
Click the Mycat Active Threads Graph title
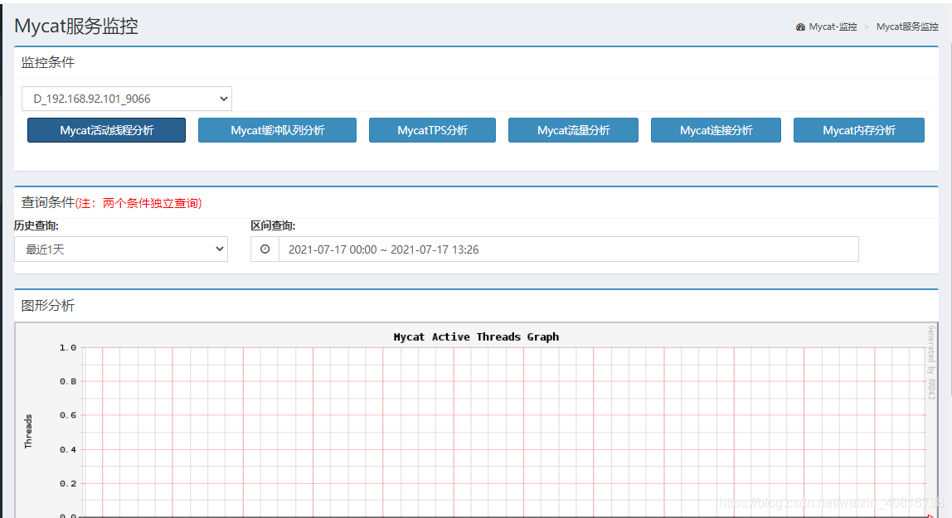click(x=476, y=336)
